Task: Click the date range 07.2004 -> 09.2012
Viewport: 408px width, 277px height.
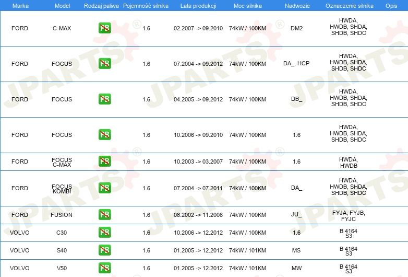Action: [198, 64]
